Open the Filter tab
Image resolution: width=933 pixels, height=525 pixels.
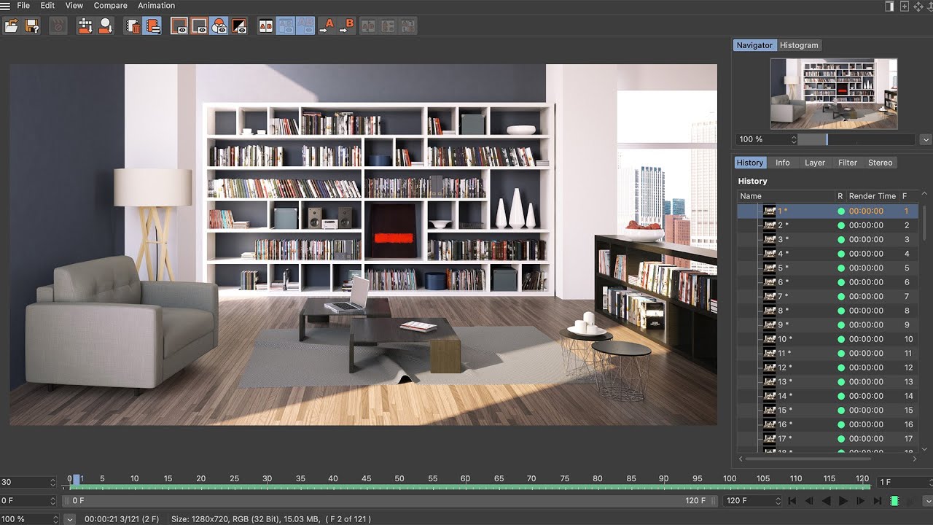click(x=848, y=163)
